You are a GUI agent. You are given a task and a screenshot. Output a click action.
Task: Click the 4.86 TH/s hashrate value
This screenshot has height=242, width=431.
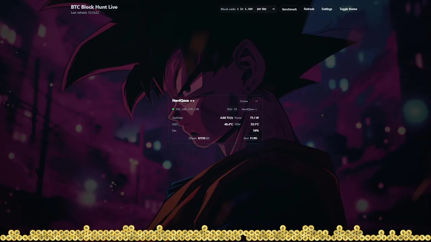[x=227, y=118]
